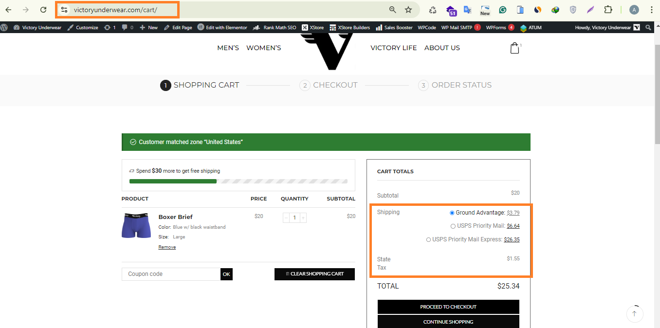
Task: Open the Rank Math SEO menu
Action: click(275, 27)
